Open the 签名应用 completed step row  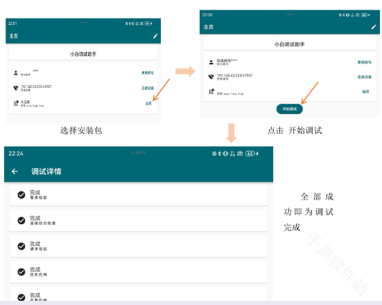click(x=139, y=272)
